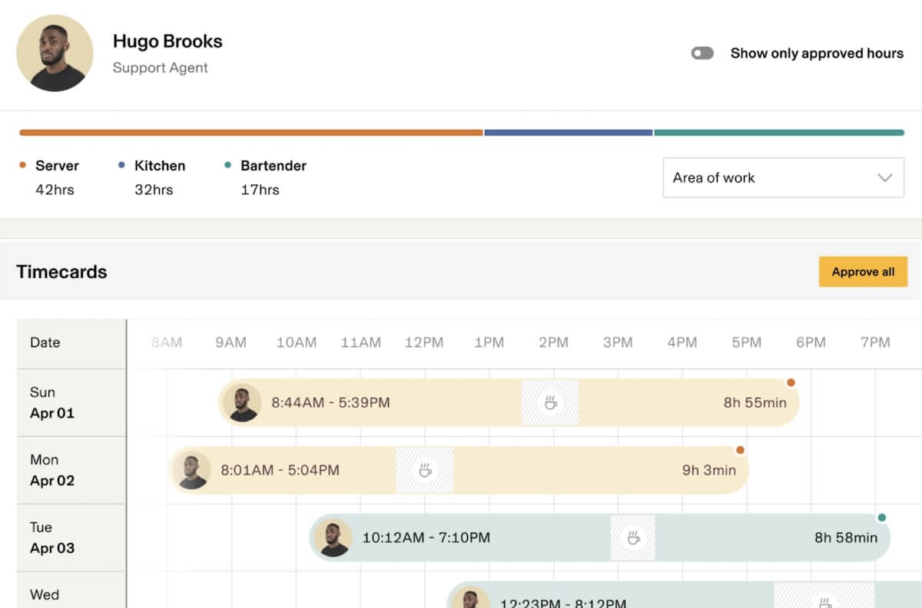Click the teal Bartender hours bar segment
922x608 pixels.
pyautogui.click(x=778, y=133)
